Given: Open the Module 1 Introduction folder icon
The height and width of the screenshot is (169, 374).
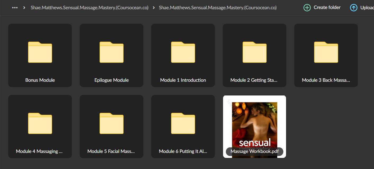Looking at the screenshot, I should [183, 52].
